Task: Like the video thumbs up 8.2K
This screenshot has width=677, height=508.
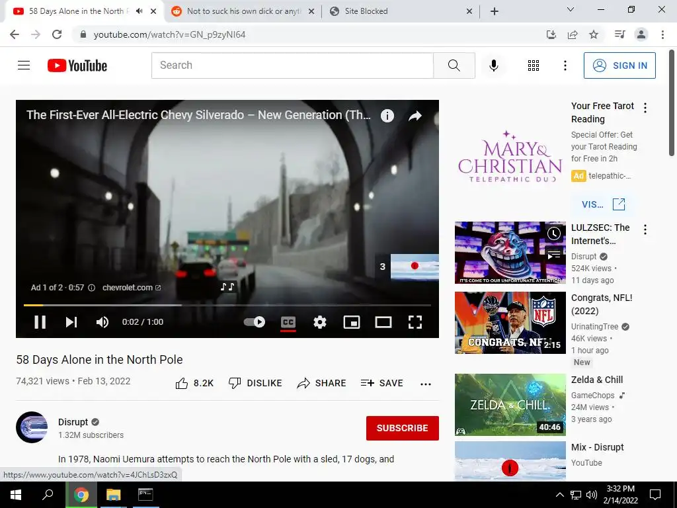Action: pos(195,383)
